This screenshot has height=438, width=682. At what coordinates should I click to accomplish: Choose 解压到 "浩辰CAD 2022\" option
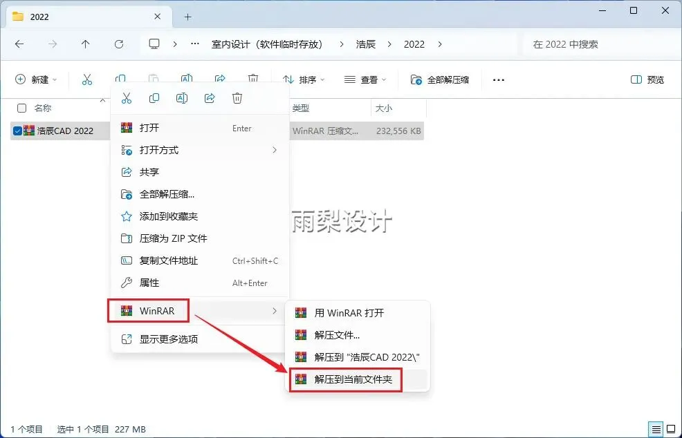pyautogui.click(x=358, y=357)
